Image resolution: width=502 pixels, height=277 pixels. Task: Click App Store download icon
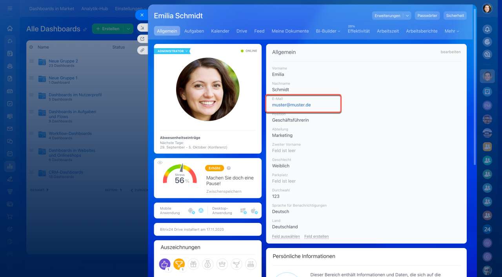201,211
